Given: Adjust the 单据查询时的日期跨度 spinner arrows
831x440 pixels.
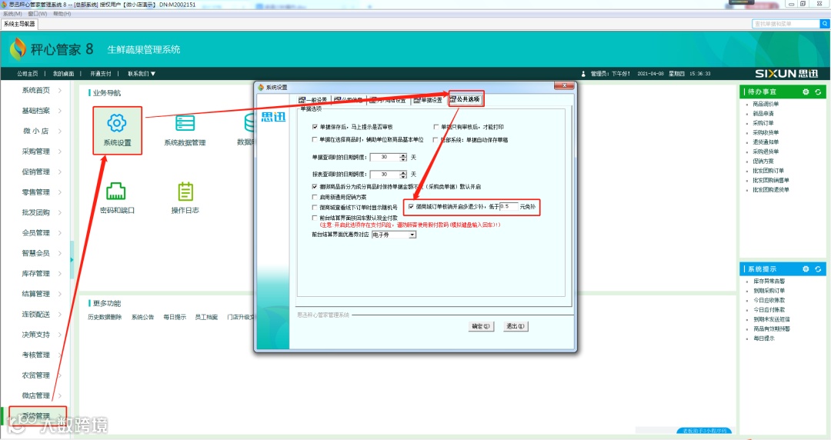Looking at the screenshot, I should pos(403,157).
